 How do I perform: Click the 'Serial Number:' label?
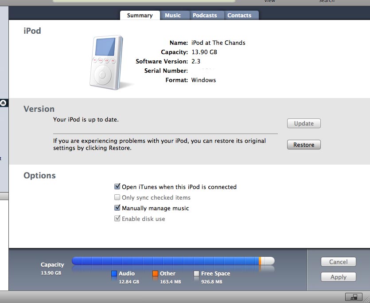point(166,71)
